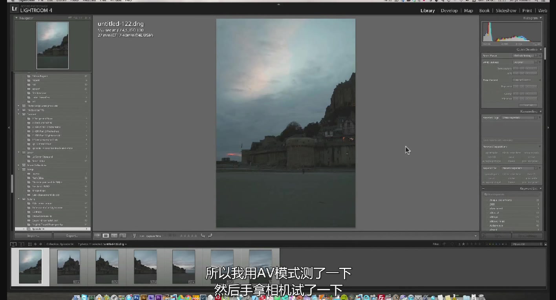Click the Export button
Screen dimensions: 556x300
[x=72, y=236]
